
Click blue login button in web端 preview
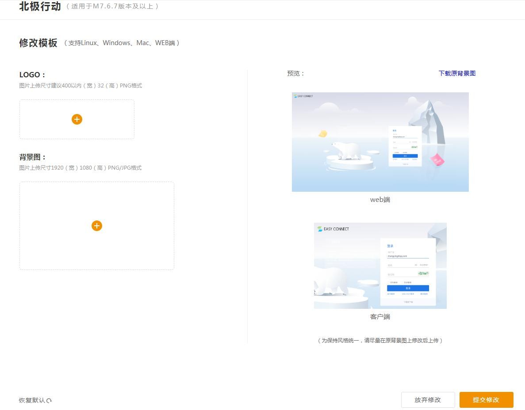coord(405,156)
